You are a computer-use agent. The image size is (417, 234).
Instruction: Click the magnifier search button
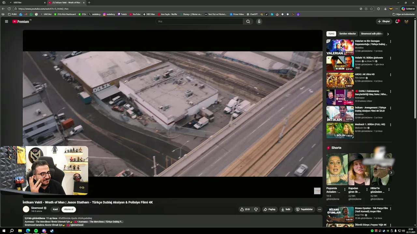[248, 21]
